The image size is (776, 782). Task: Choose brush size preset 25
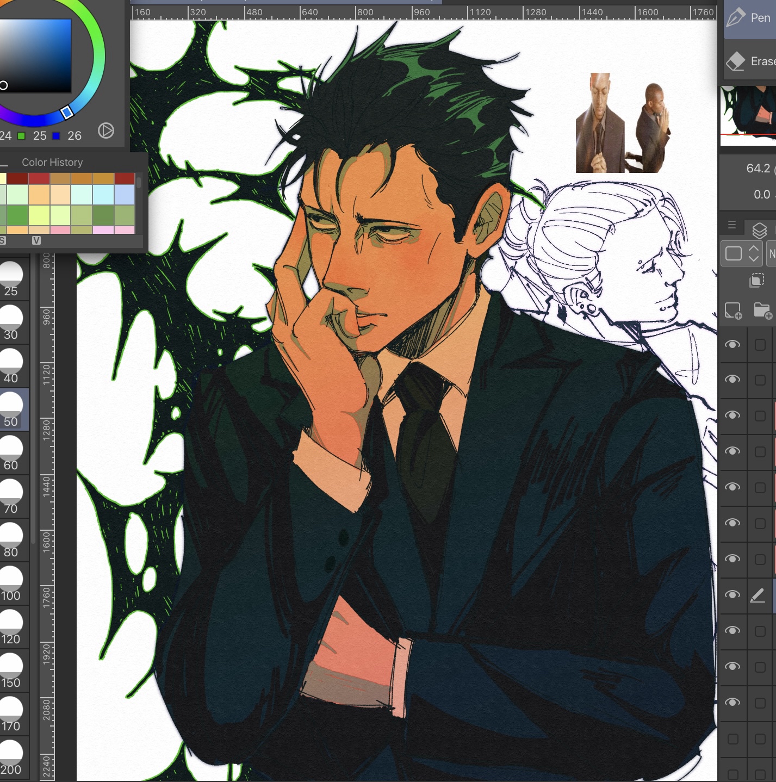click(11, 278)
